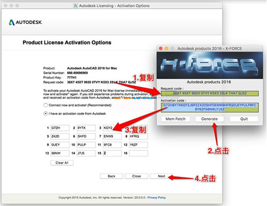Minimize the X-FORCE window with yellow button
The width and height of the screenshot is (267, 206).
coord(167,49)
